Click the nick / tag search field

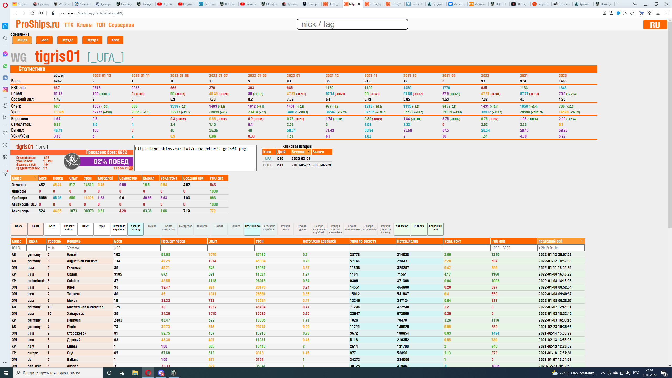pos(352,24)
